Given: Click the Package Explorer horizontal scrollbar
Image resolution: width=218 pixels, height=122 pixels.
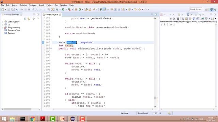Looking at the screenshot, I should pyautogui.click(x=17, y=109).
